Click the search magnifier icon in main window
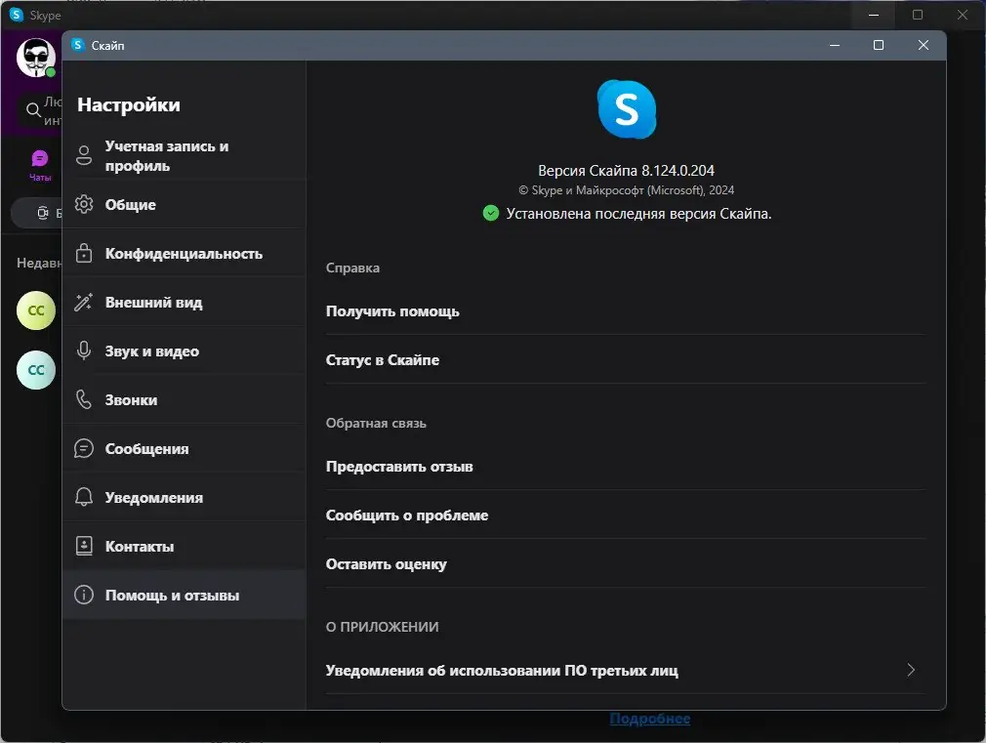Screen dimensions: 986x743 click(x=32, y=110)
